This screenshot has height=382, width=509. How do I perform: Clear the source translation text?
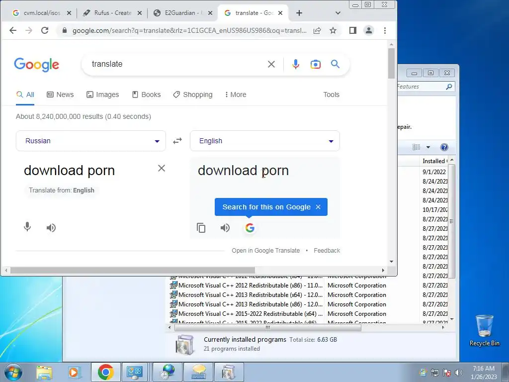tap(162, 168)
